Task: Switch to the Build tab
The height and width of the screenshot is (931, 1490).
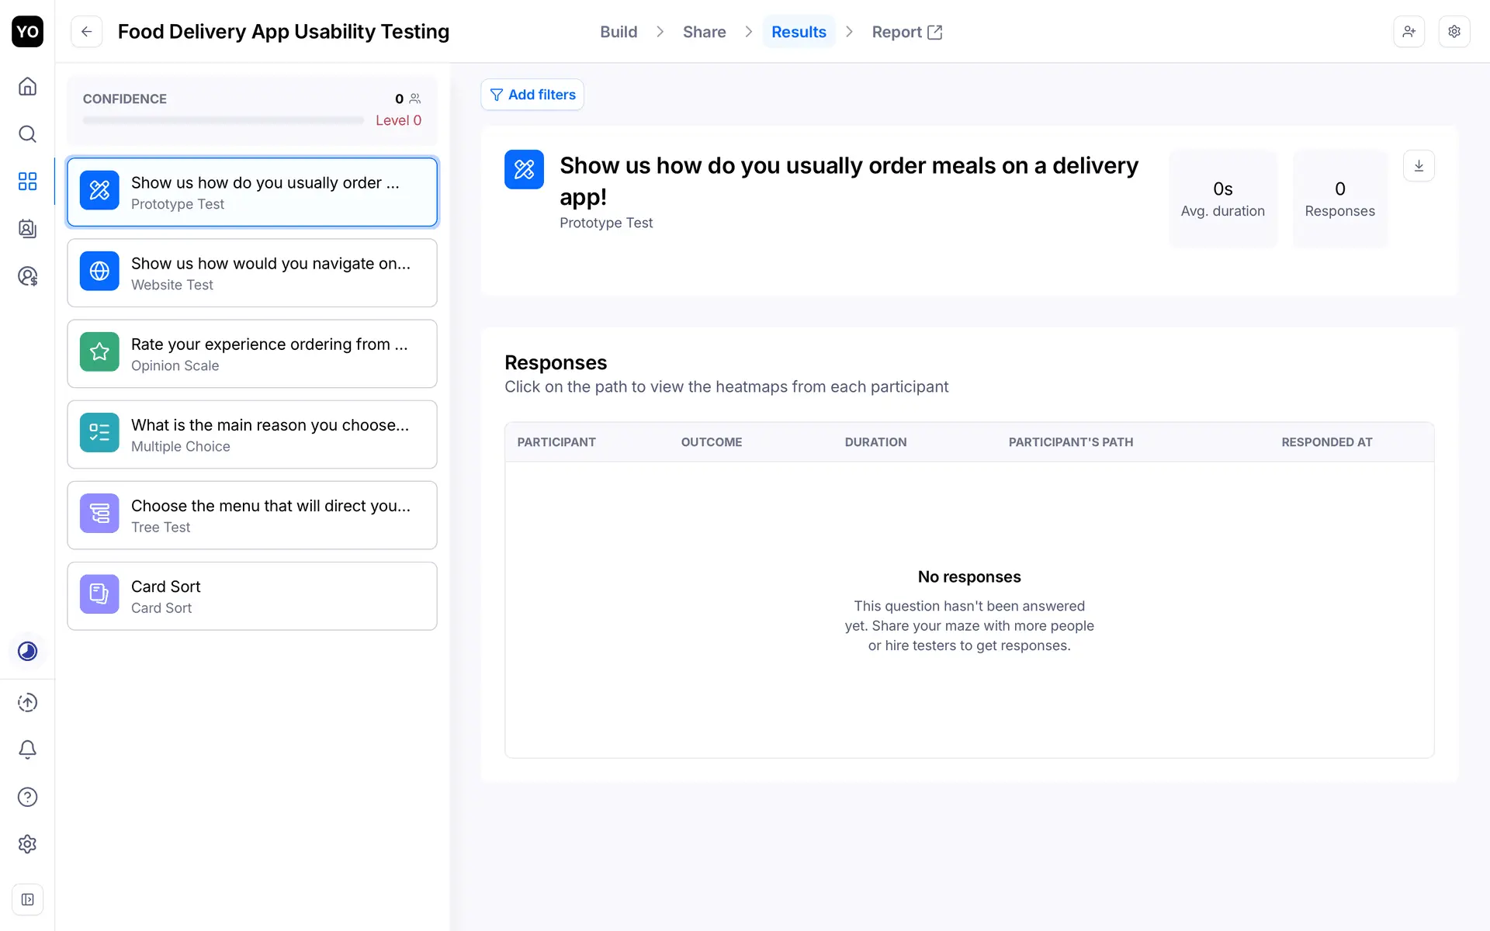Action: click(619, 32)
